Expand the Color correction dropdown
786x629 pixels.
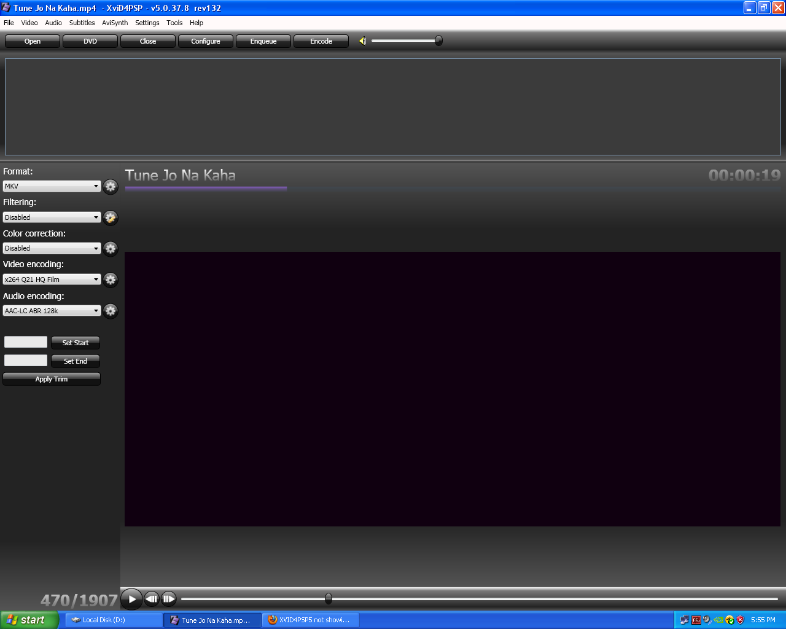[52, 248]
